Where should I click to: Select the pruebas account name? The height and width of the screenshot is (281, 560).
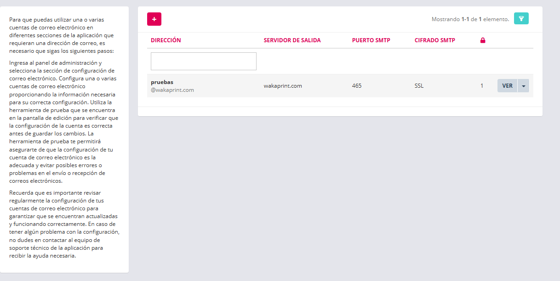162,82
